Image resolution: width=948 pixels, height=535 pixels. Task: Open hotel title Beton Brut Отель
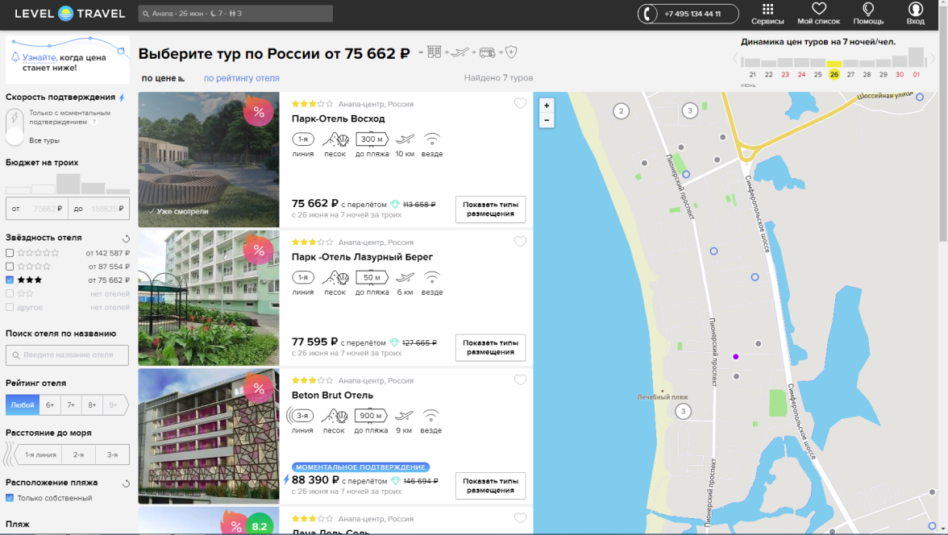332,396
